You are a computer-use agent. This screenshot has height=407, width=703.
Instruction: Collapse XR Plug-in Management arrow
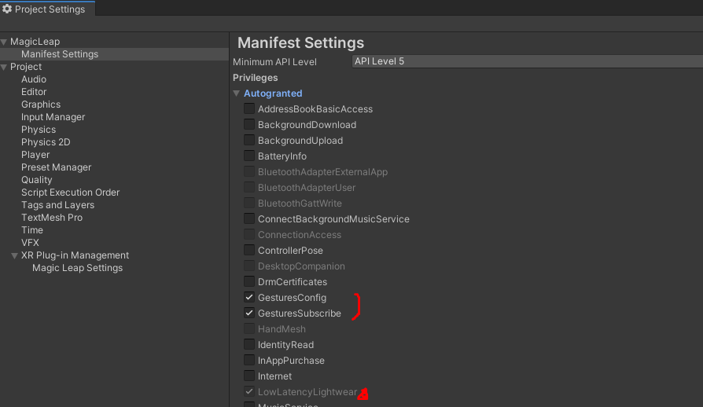(15, 255)
